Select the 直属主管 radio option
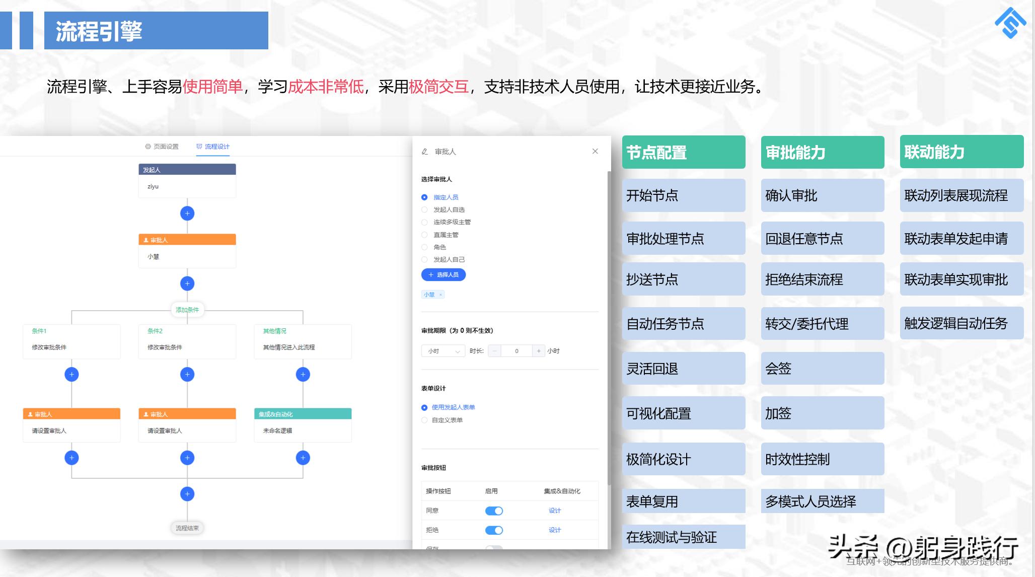This screenshot has height=577, width=1035. tap(424, 235)
